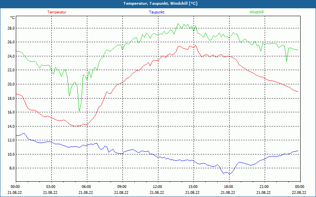Select the green 'Windchill' legend label

(256, 12)
